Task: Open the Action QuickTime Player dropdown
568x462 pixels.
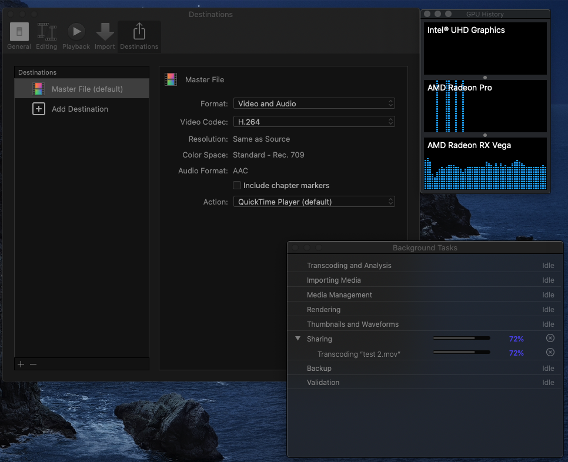Action: (314, 202)
